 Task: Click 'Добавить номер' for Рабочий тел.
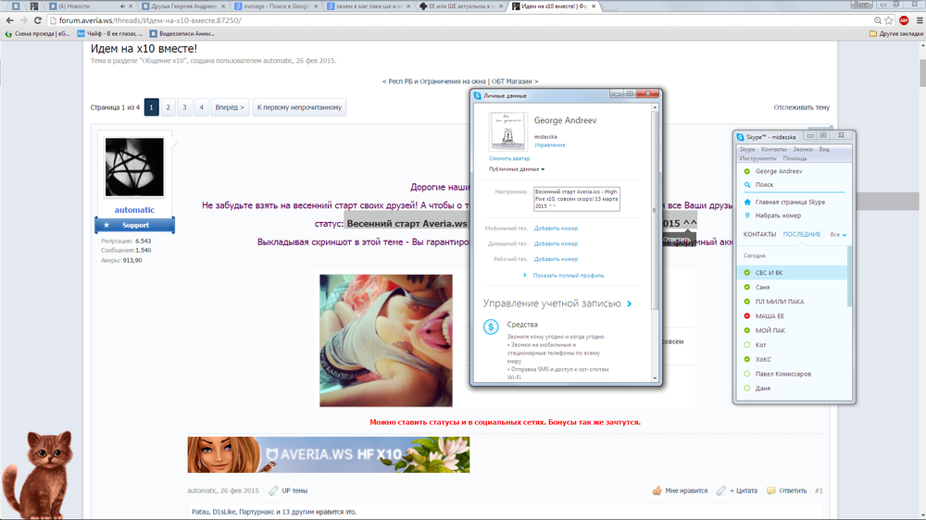point(556,259)
